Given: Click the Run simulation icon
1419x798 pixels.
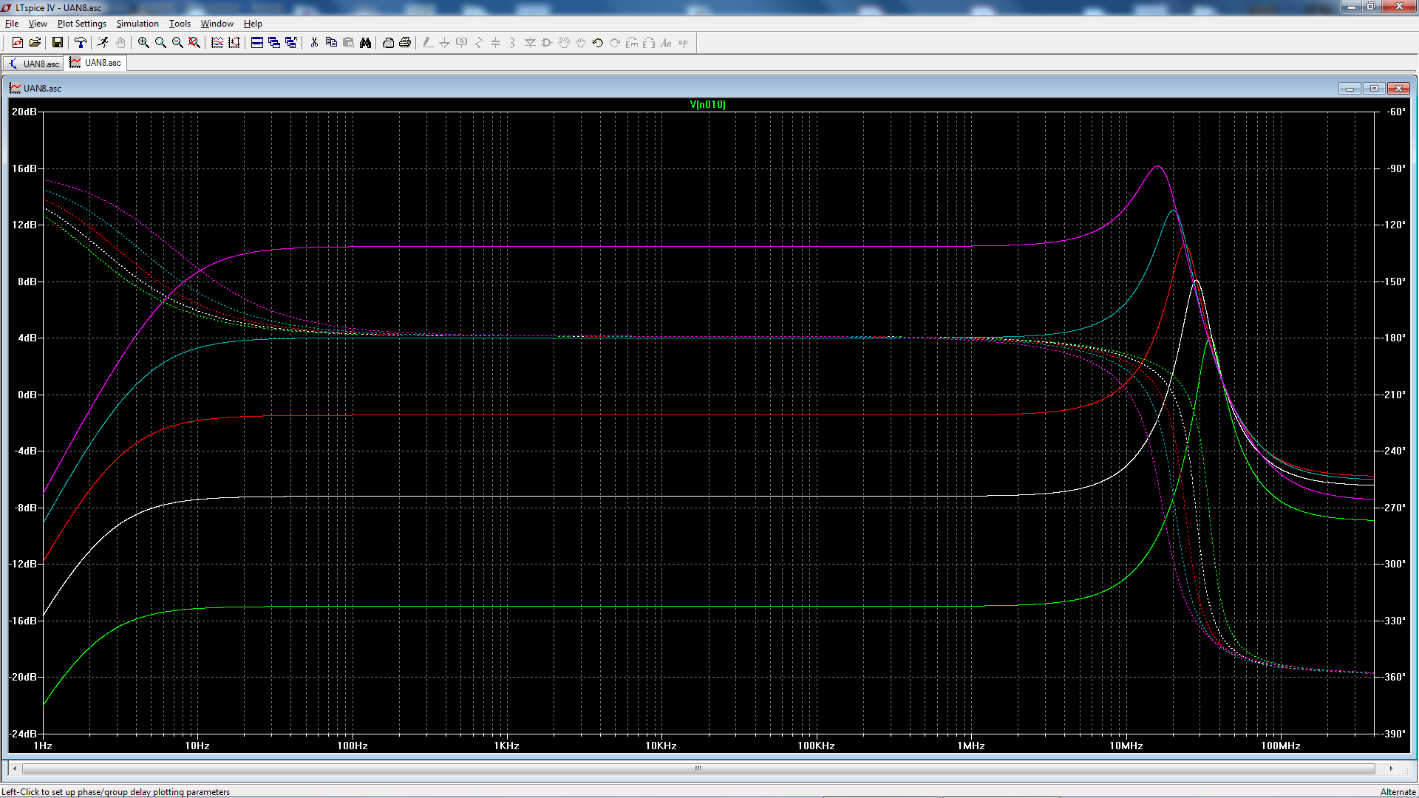Looking at the screenshot, I should [x=103, y=43].
